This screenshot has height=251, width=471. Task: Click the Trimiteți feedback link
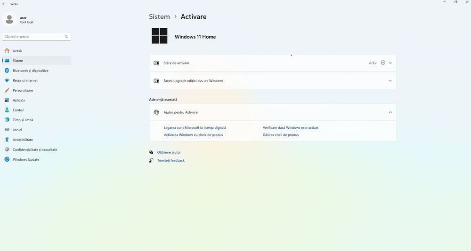tap(171, 160)
